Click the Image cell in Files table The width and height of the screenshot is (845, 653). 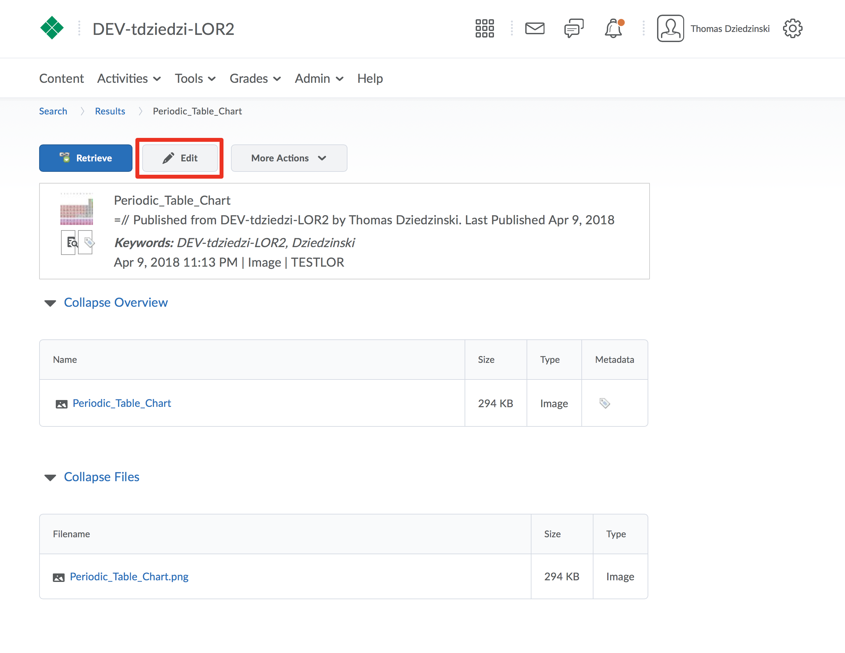(x=620, y=577)
